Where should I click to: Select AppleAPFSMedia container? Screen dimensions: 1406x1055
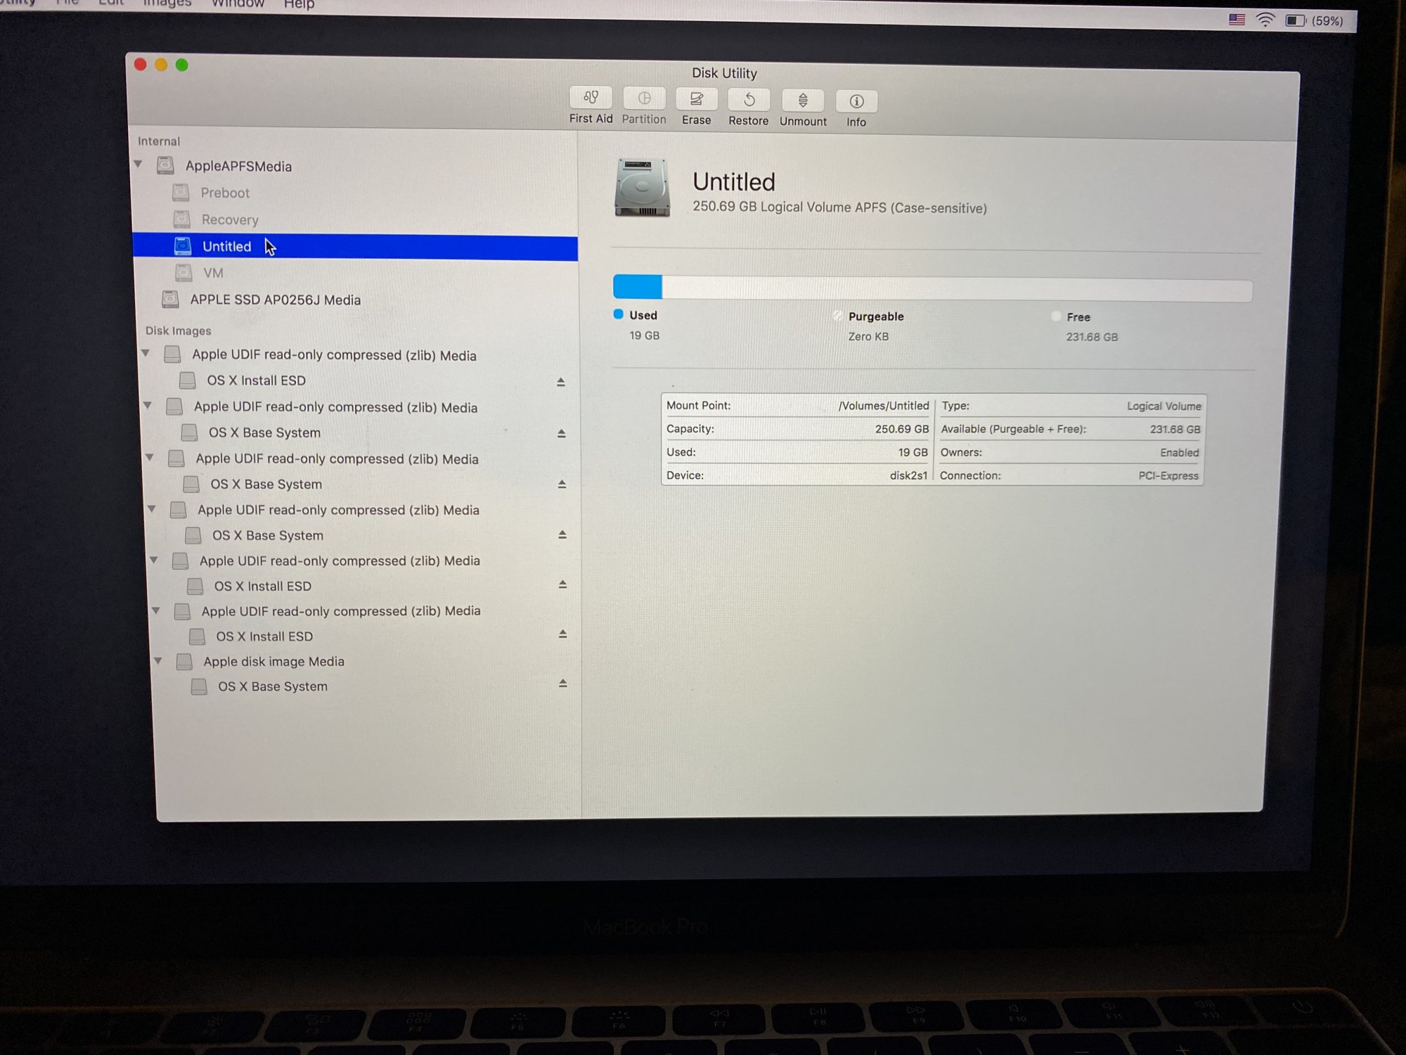[355, 166]
